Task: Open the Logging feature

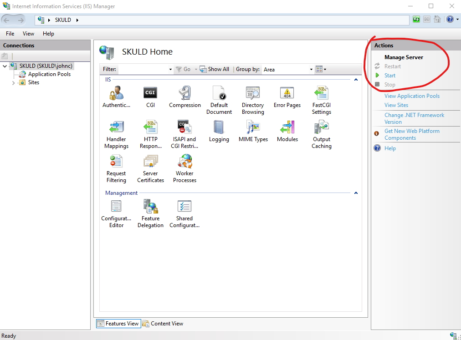Action: [219, 132]
